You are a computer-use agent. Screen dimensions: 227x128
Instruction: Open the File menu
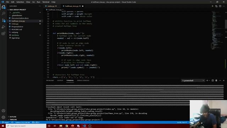pyautogui.click(x=7, y=2)
